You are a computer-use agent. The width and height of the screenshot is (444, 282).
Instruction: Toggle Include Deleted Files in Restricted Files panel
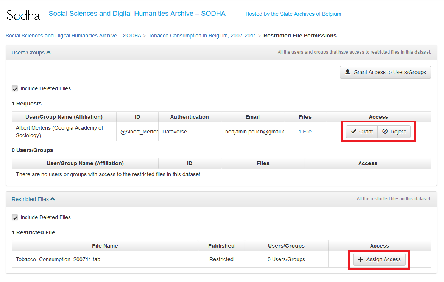tap(15, 217)
